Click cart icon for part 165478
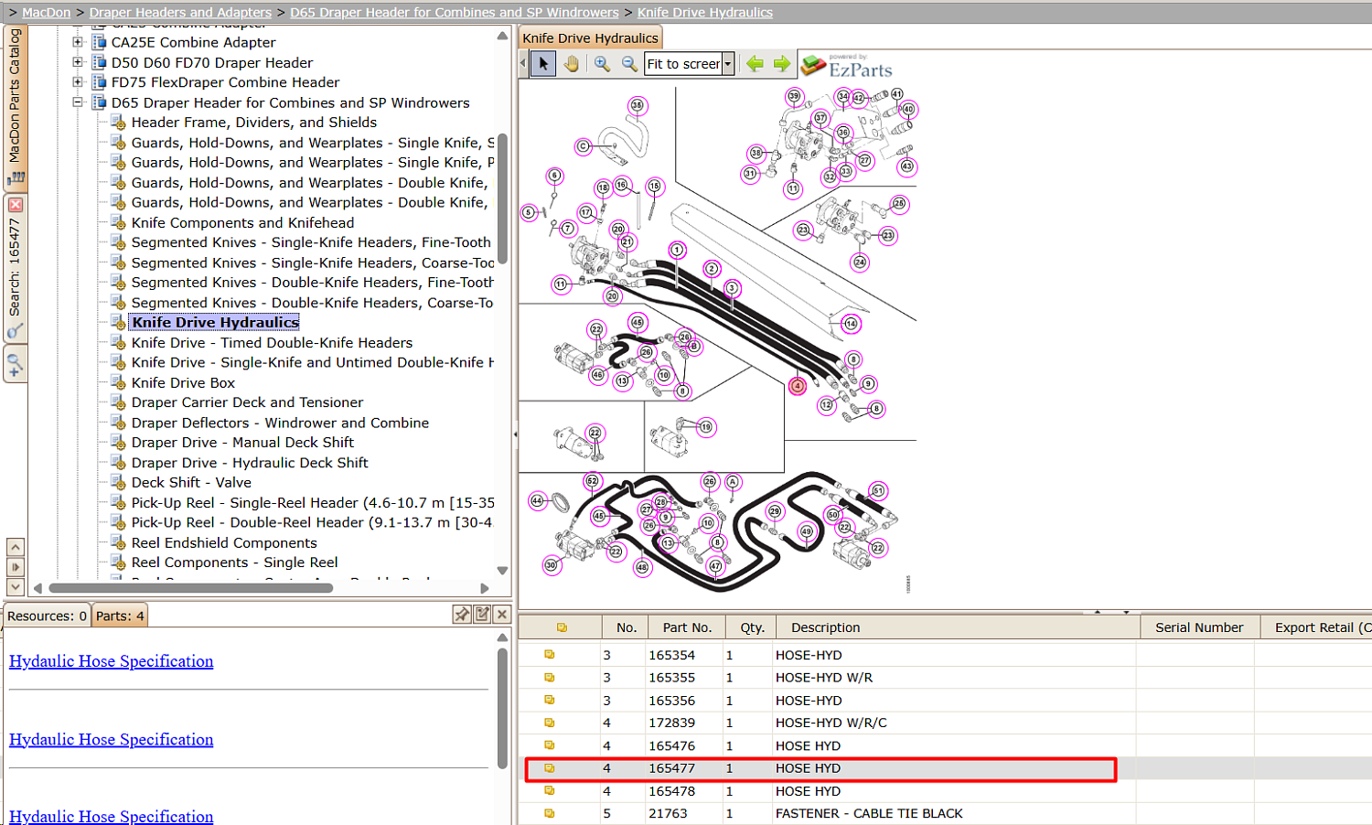 (x=550, y=791)
